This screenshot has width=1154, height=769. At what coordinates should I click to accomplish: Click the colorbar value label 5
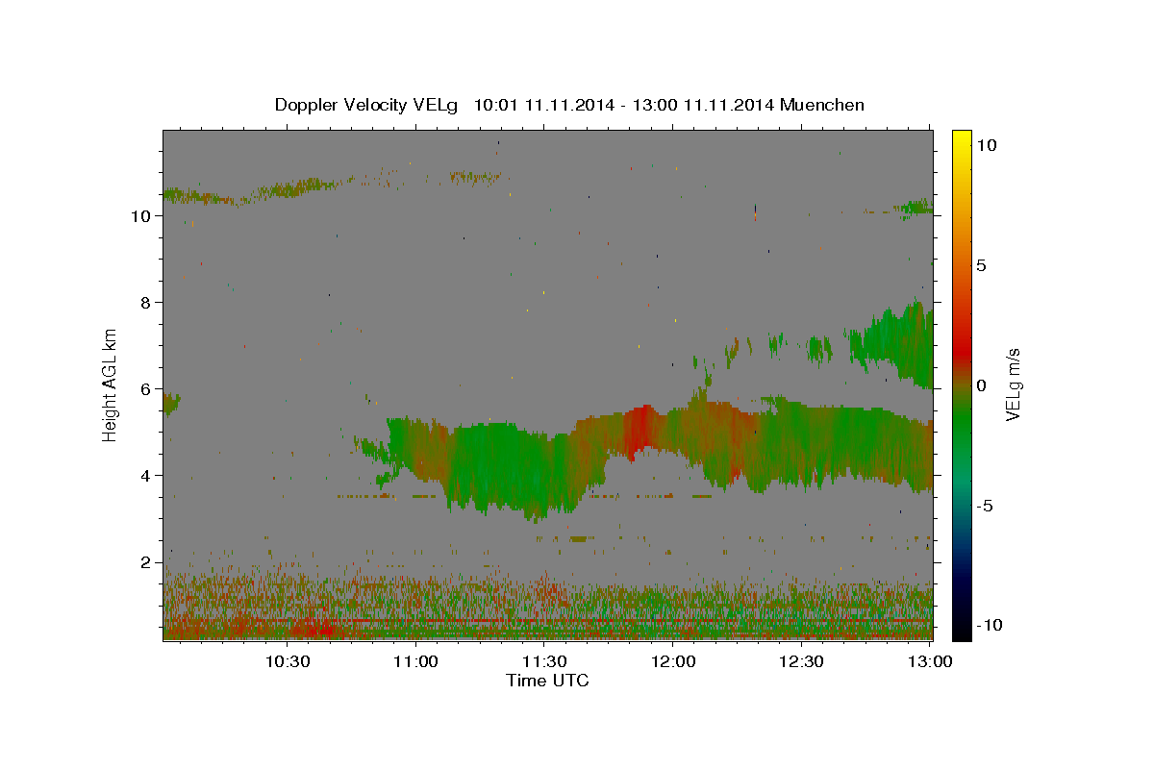[981, 265]
